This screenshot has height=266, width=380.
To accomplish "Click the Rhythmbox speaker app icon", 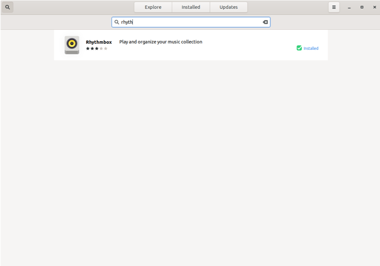I will 72,45.
